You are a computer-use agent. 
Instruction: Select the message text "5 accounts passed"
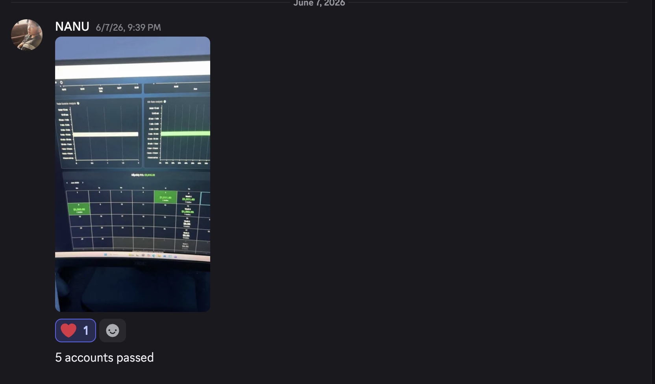[104, 357]
